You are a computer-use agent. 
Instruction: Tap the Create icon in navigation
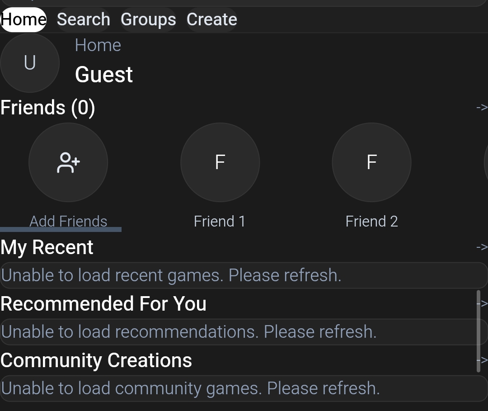click(x=211, y=19)
